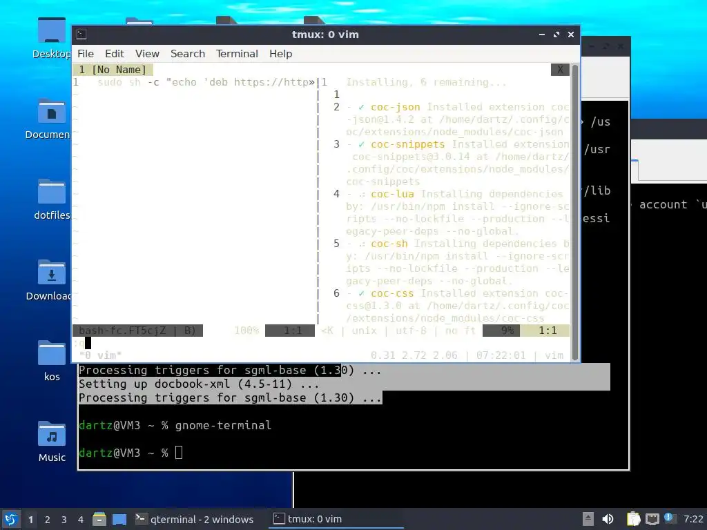Viewport: 707px width, 530px height.
Task: Click the terminal icon in tmux window title bar
Action: click(x=81, y=35)
